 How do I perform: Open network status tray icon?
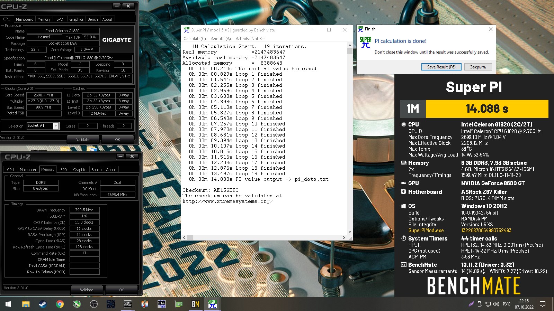coord(488,304)
